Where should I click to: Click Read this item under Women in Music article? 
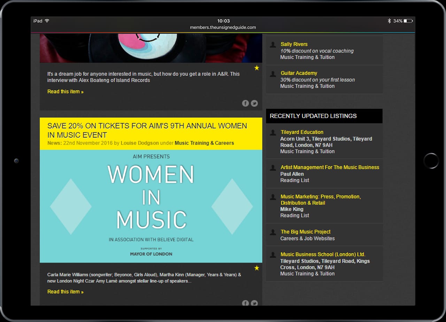tap(66, 292)
